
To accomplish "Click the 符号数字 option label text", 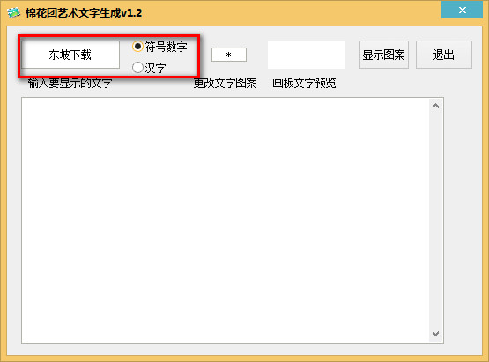I will (x=166, y=47).
